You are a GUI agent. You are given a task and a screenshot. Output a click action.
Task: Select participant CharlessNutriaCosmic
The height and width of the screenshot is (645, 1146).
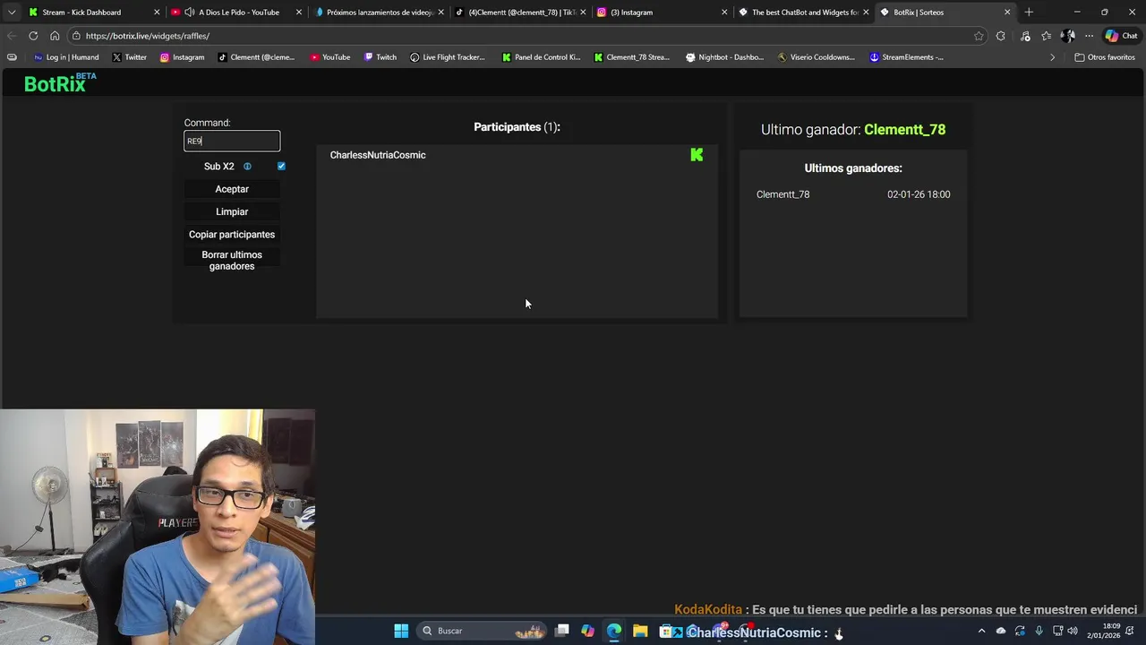click(x=378, y=155)
